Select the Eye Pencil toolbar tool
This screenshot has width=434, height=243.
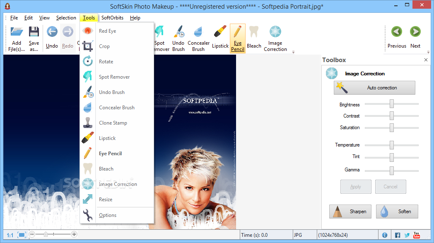click(x=238, y=38)
